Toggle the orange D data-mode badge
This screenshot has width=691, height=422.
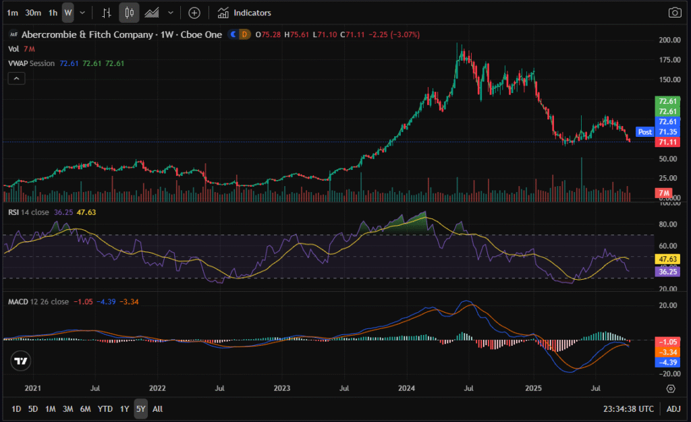(244, 34)
